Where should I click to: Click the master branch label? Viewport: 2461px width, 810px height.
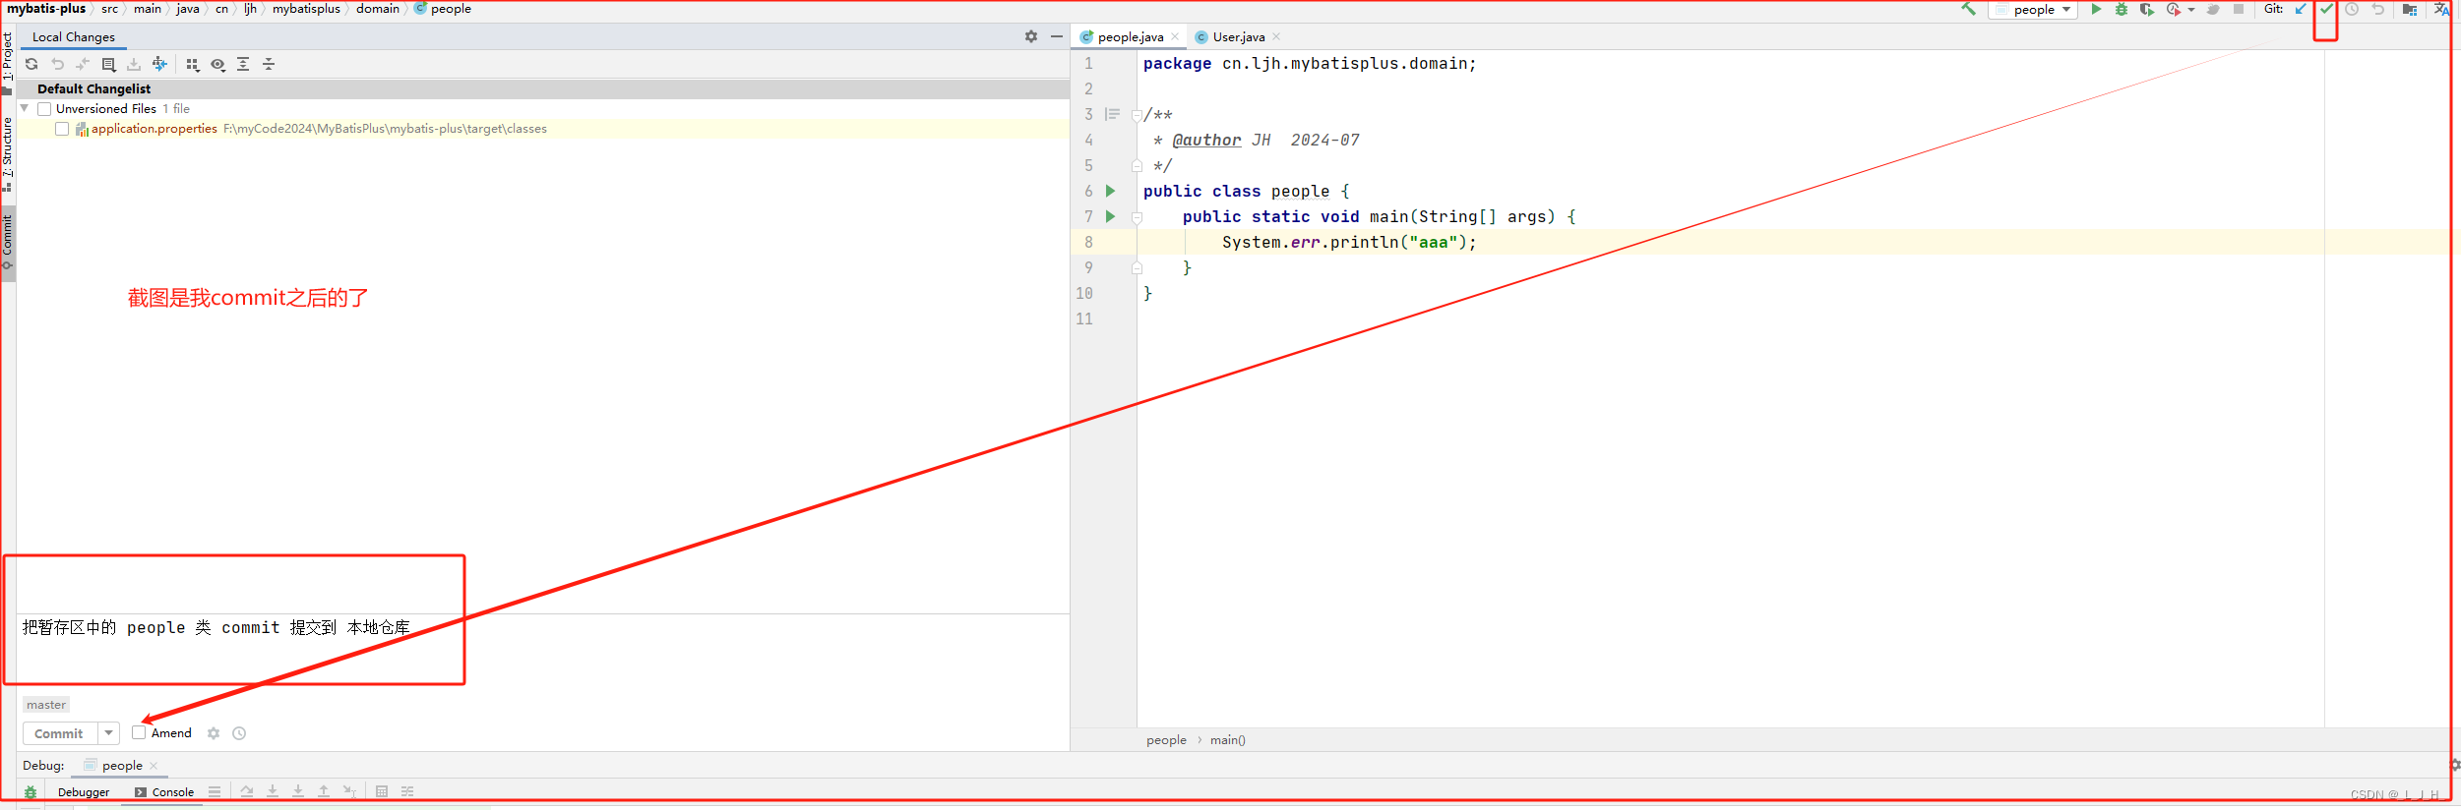[46, 705]
